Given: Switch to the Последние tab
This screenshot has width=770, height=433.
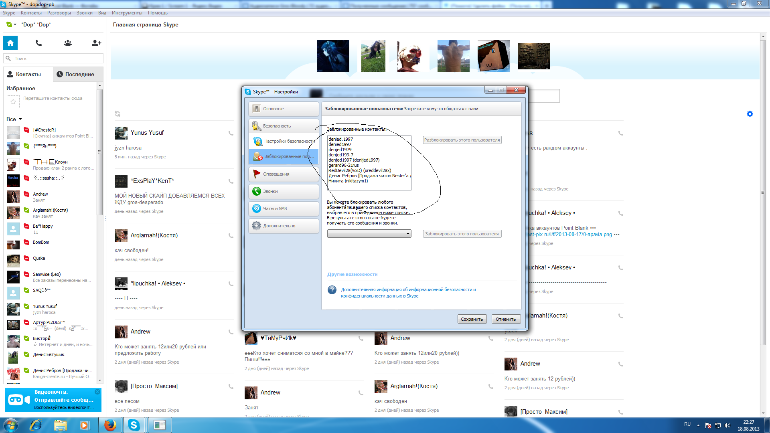Looking at the screenshot, I should point(75,74).
